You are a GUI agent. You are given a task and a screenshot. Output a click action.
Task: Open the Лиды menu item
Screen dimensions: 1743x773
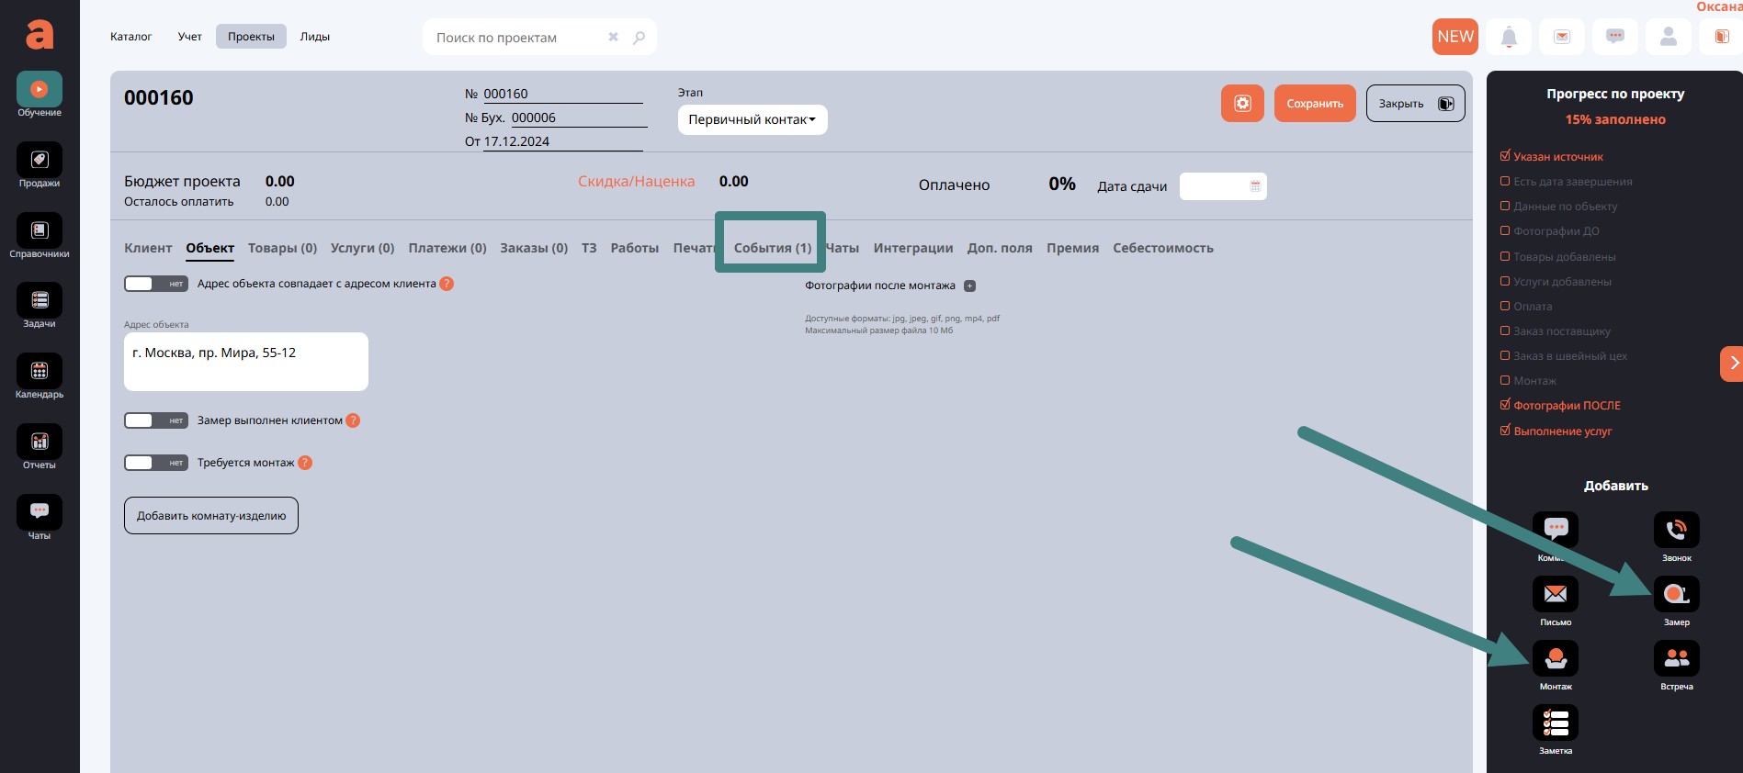pos(314,37)
